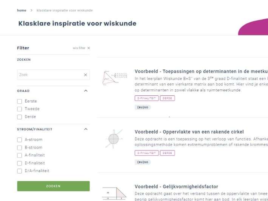
Task: Select the A-stroom checkbox
Action: click(20, 140)
